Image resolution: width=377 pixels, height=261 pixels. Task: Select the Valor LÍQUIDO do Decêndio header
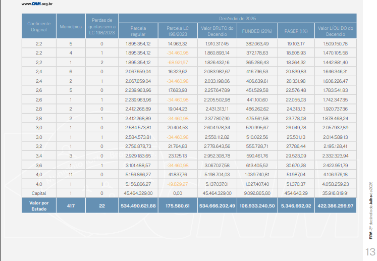click(x=335, y=30)
